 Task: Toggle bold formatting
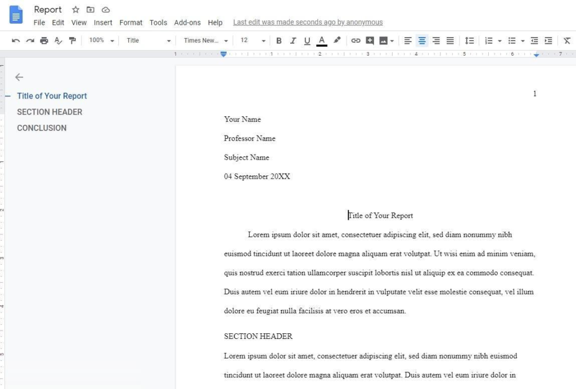click(x=278, y=40)
